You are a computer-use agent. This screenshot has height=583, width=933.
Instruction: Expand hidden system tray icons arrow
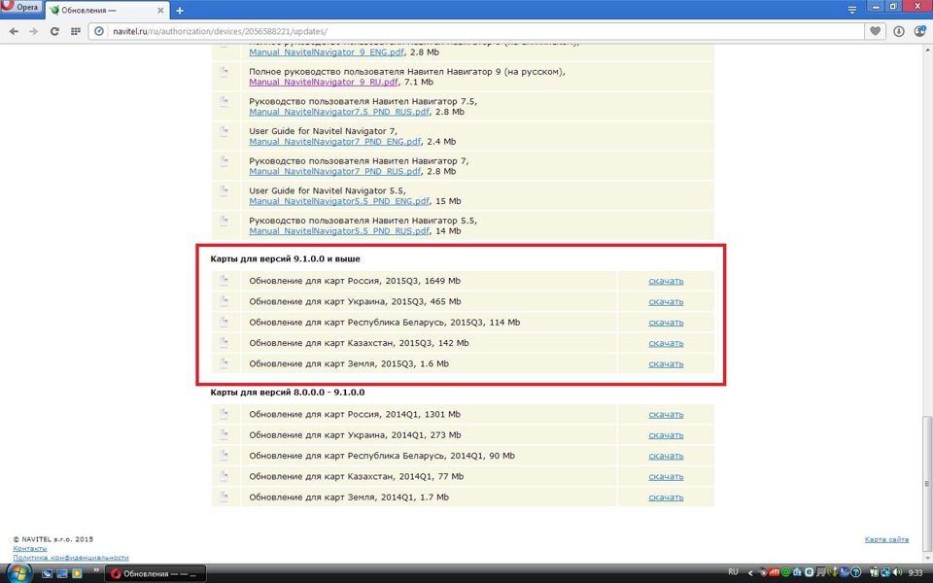[x=749, y=573]
